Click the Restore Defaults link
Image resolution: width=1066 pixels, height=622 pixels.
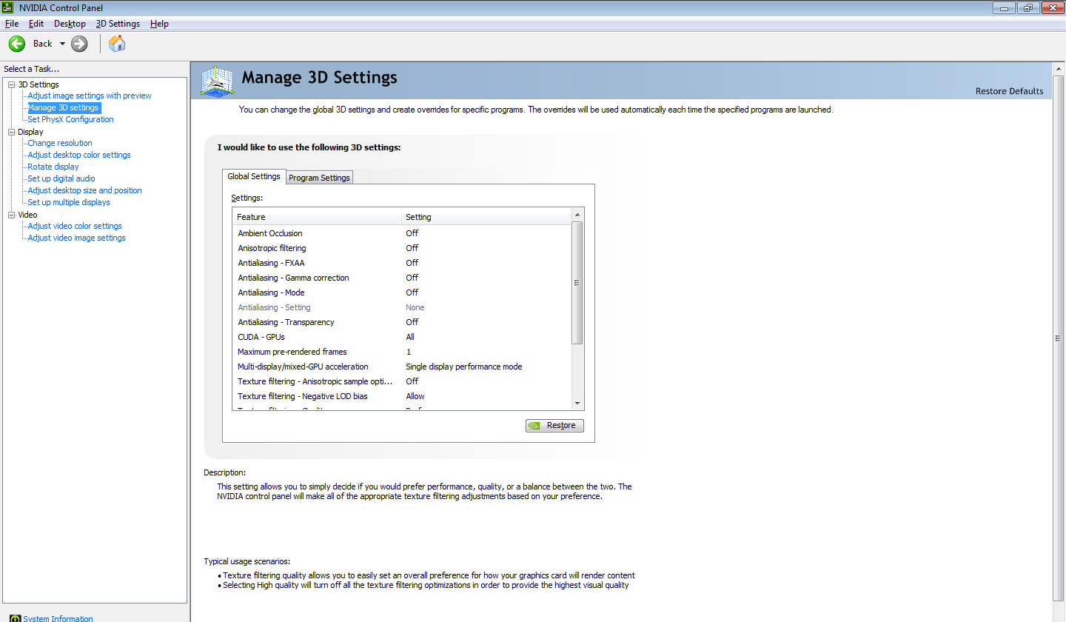(1009, 91)
